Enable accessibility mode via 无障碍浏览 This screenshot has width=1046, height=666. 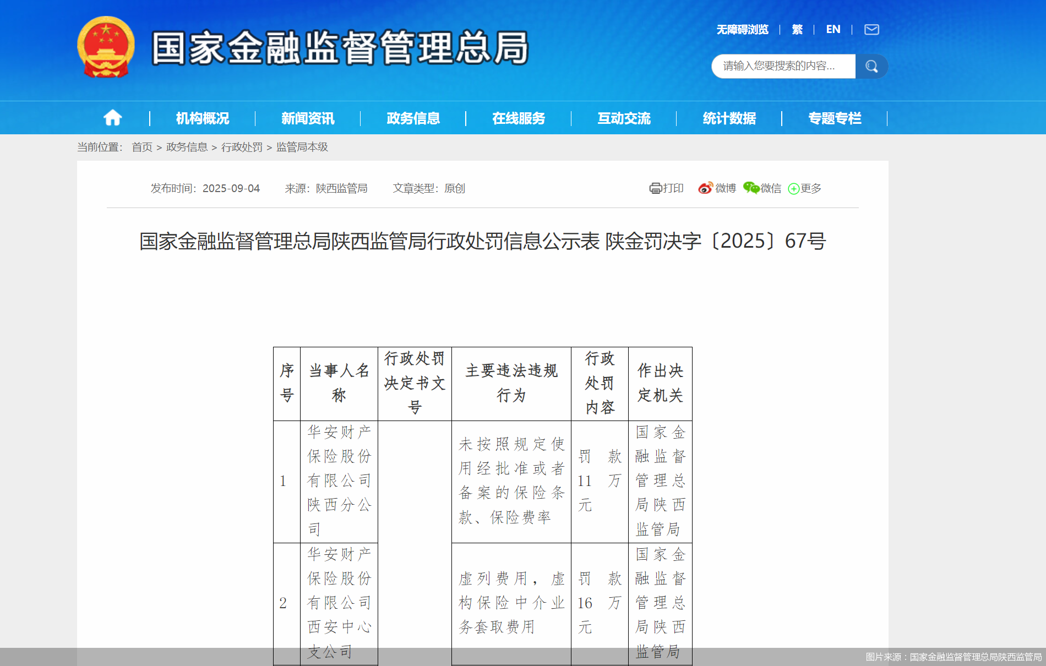point(742,29)
